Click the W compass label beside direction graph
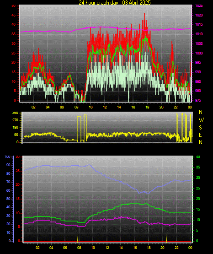The image size is (213, 254). [x=201, y=120]
